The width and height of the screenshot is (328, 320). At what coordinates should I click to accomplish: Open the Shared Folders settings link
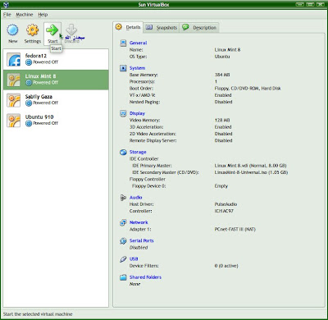click(x=145, y=277)
